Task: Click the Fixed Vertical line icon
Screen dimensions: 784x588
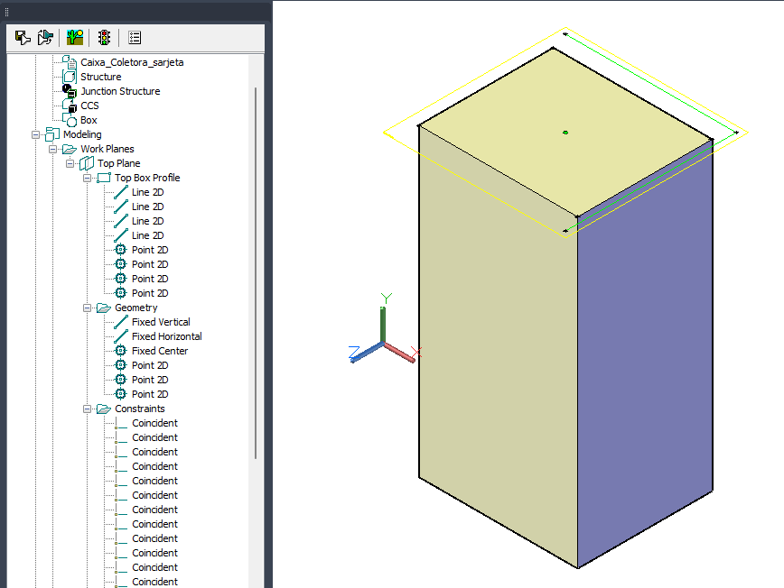Action: [x=120, y=322]
